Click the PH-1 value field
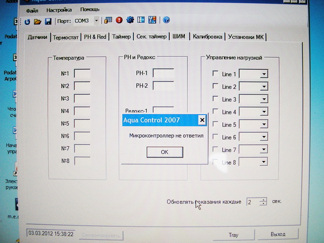 (x=163, y=73)
